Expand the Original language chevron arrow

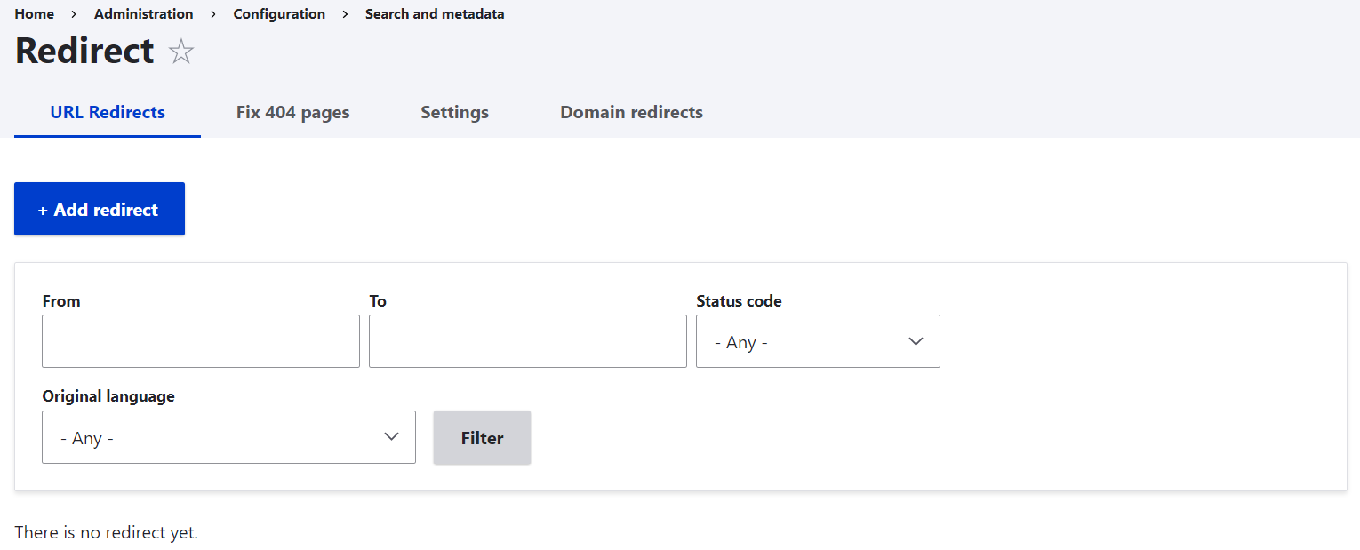(x=391, y=436)
